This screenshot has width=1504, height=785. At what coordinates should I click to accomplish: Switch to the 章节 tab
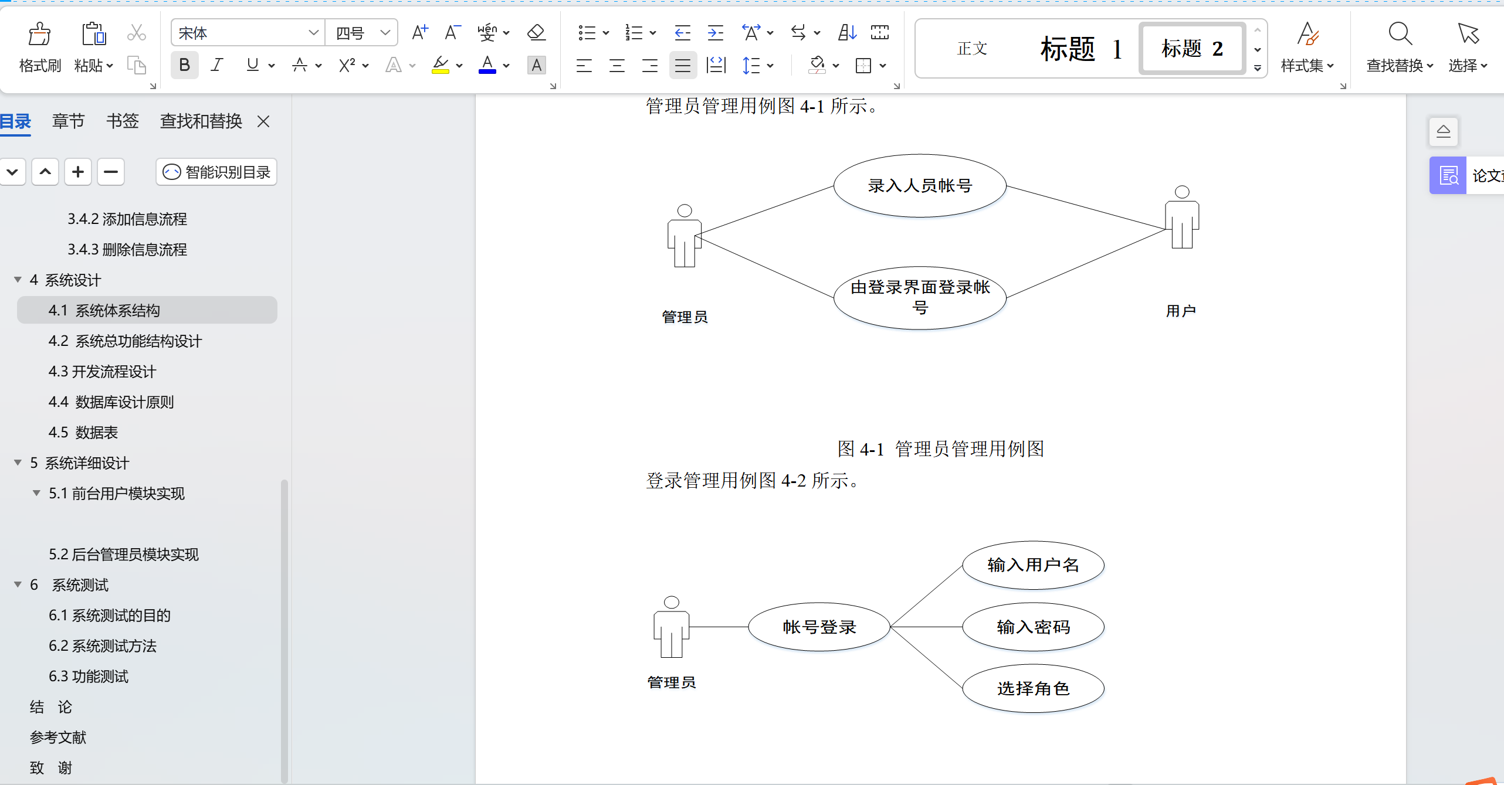point(68,121)
